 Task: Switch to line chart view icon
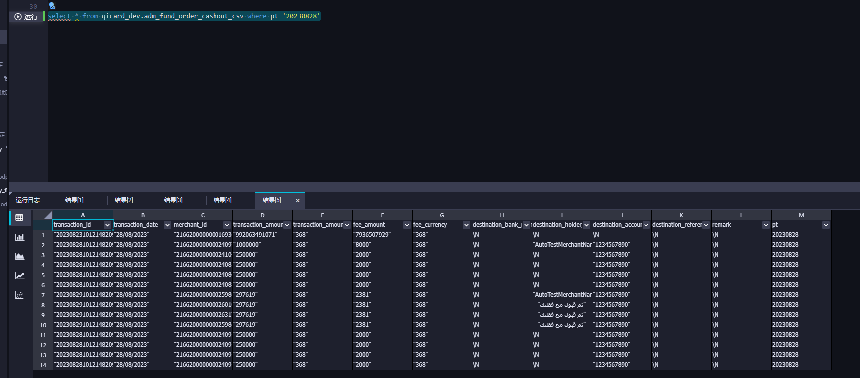coord(19,276)
